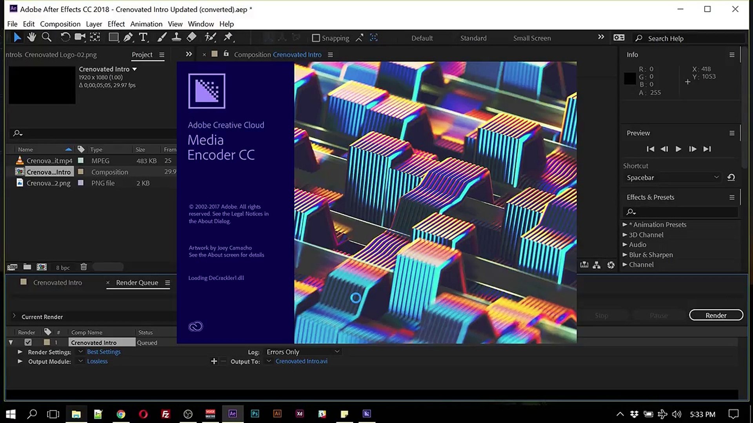Click Crenova_2.png thumbnail in project panel
The image size is (753, 423).
pyautogui.click(x=20, y=183)
